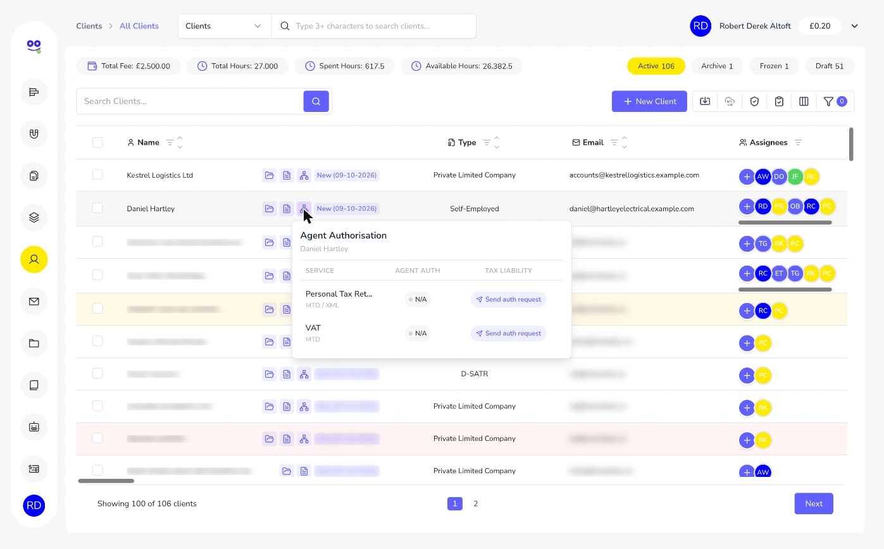The image size is (884, 549).
Task: Tick the checkbox in the yellow highlighted row
Action: pos(97,309)
